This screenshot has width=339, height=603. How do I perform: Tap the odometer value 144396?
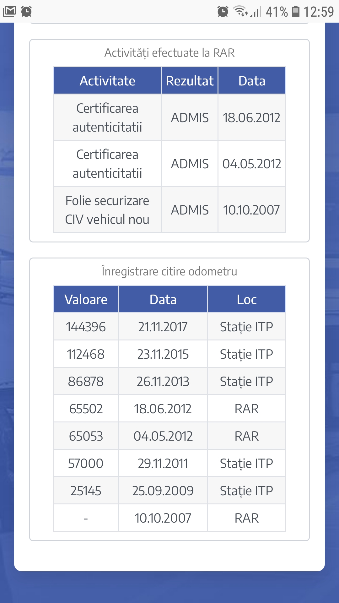pos(86,327)
